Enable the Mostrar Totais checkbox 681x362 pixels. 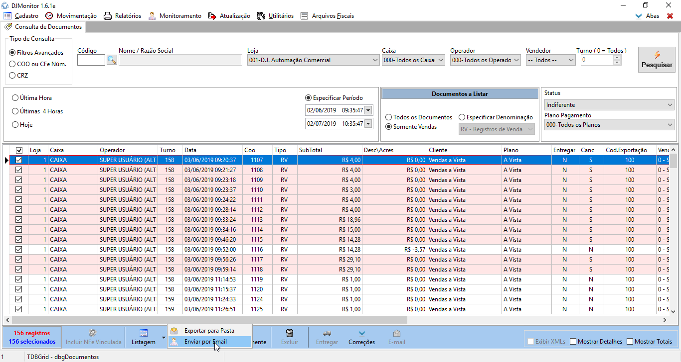pos(630,342)
